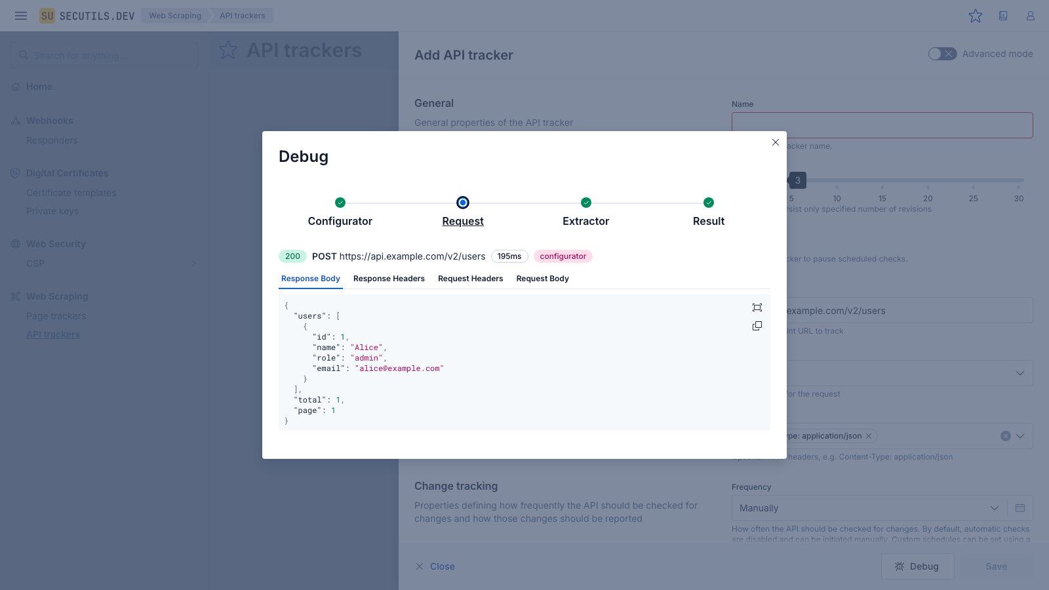Click the Debug button in footer
The height and width of the screenshot is (590, 1049).
click(x=917, y=566)
